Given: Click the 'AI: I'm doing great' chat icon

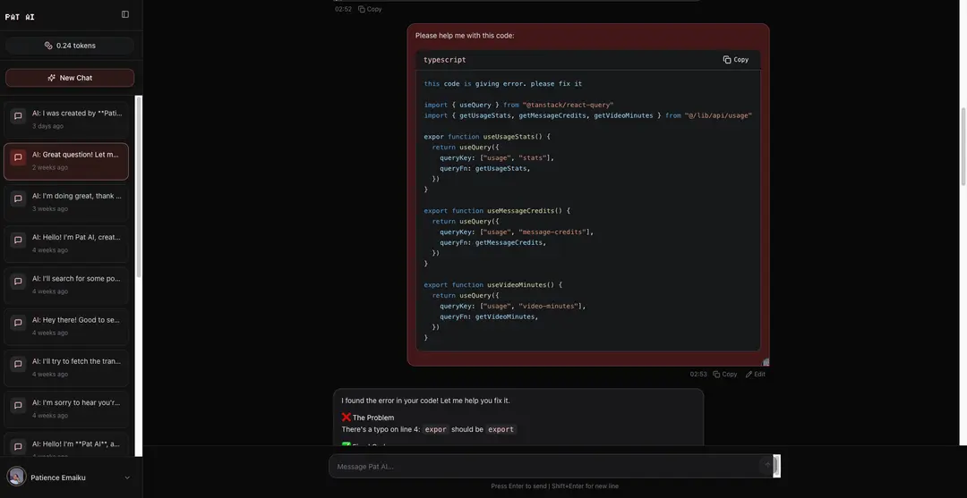Looking at the screenshot, I should (x=19, y=198).
